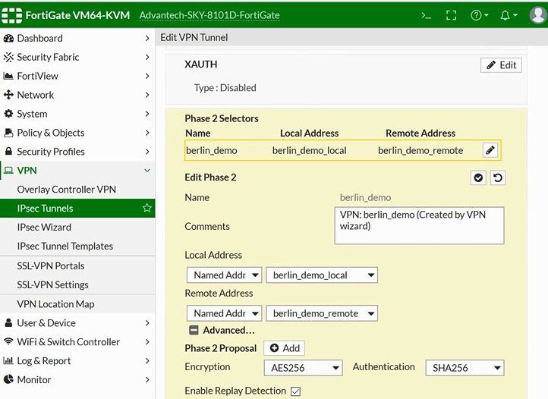548x399 pixels.
Task: Collapse the Advanced section
Action: 194,330
